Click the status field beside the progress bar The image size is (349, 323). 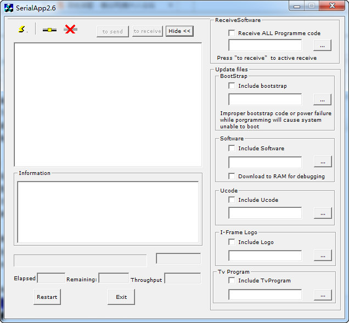tap(178, 258)
